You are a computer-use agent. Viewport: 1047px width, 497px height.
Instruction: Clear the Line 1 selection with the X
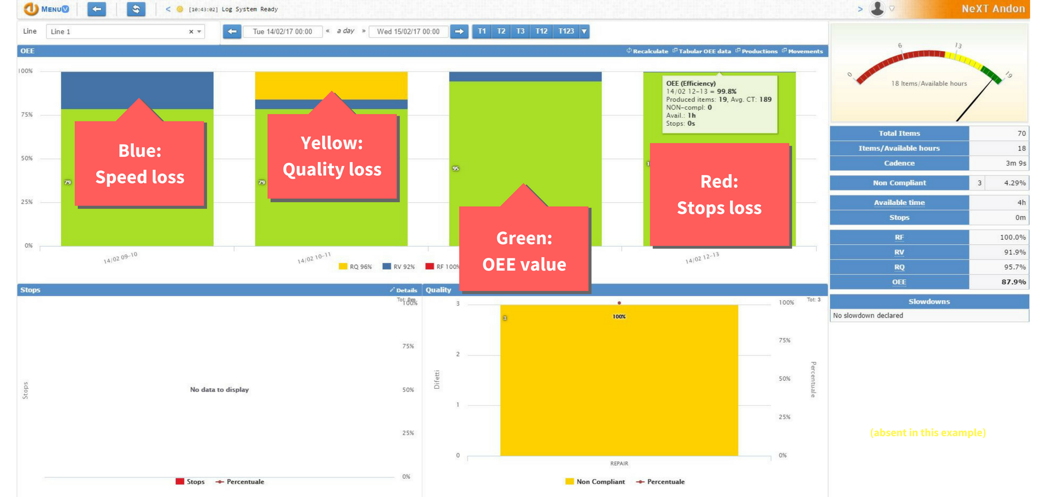pos(191,32)
